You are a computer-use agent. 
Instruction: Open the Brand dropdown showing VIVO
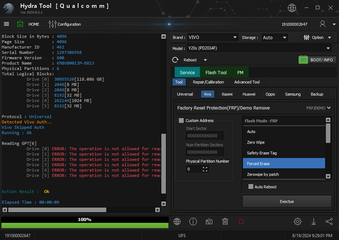[213, 37]
